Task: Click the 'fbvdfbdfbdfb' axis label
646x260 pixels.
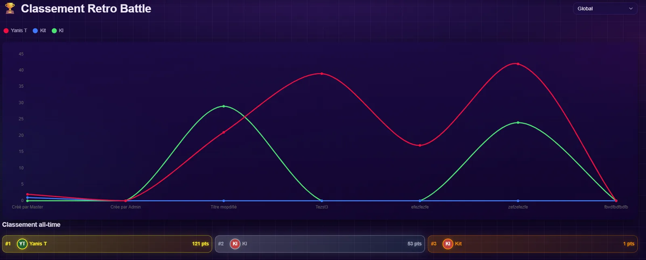Action: click(x=616, y=207)
